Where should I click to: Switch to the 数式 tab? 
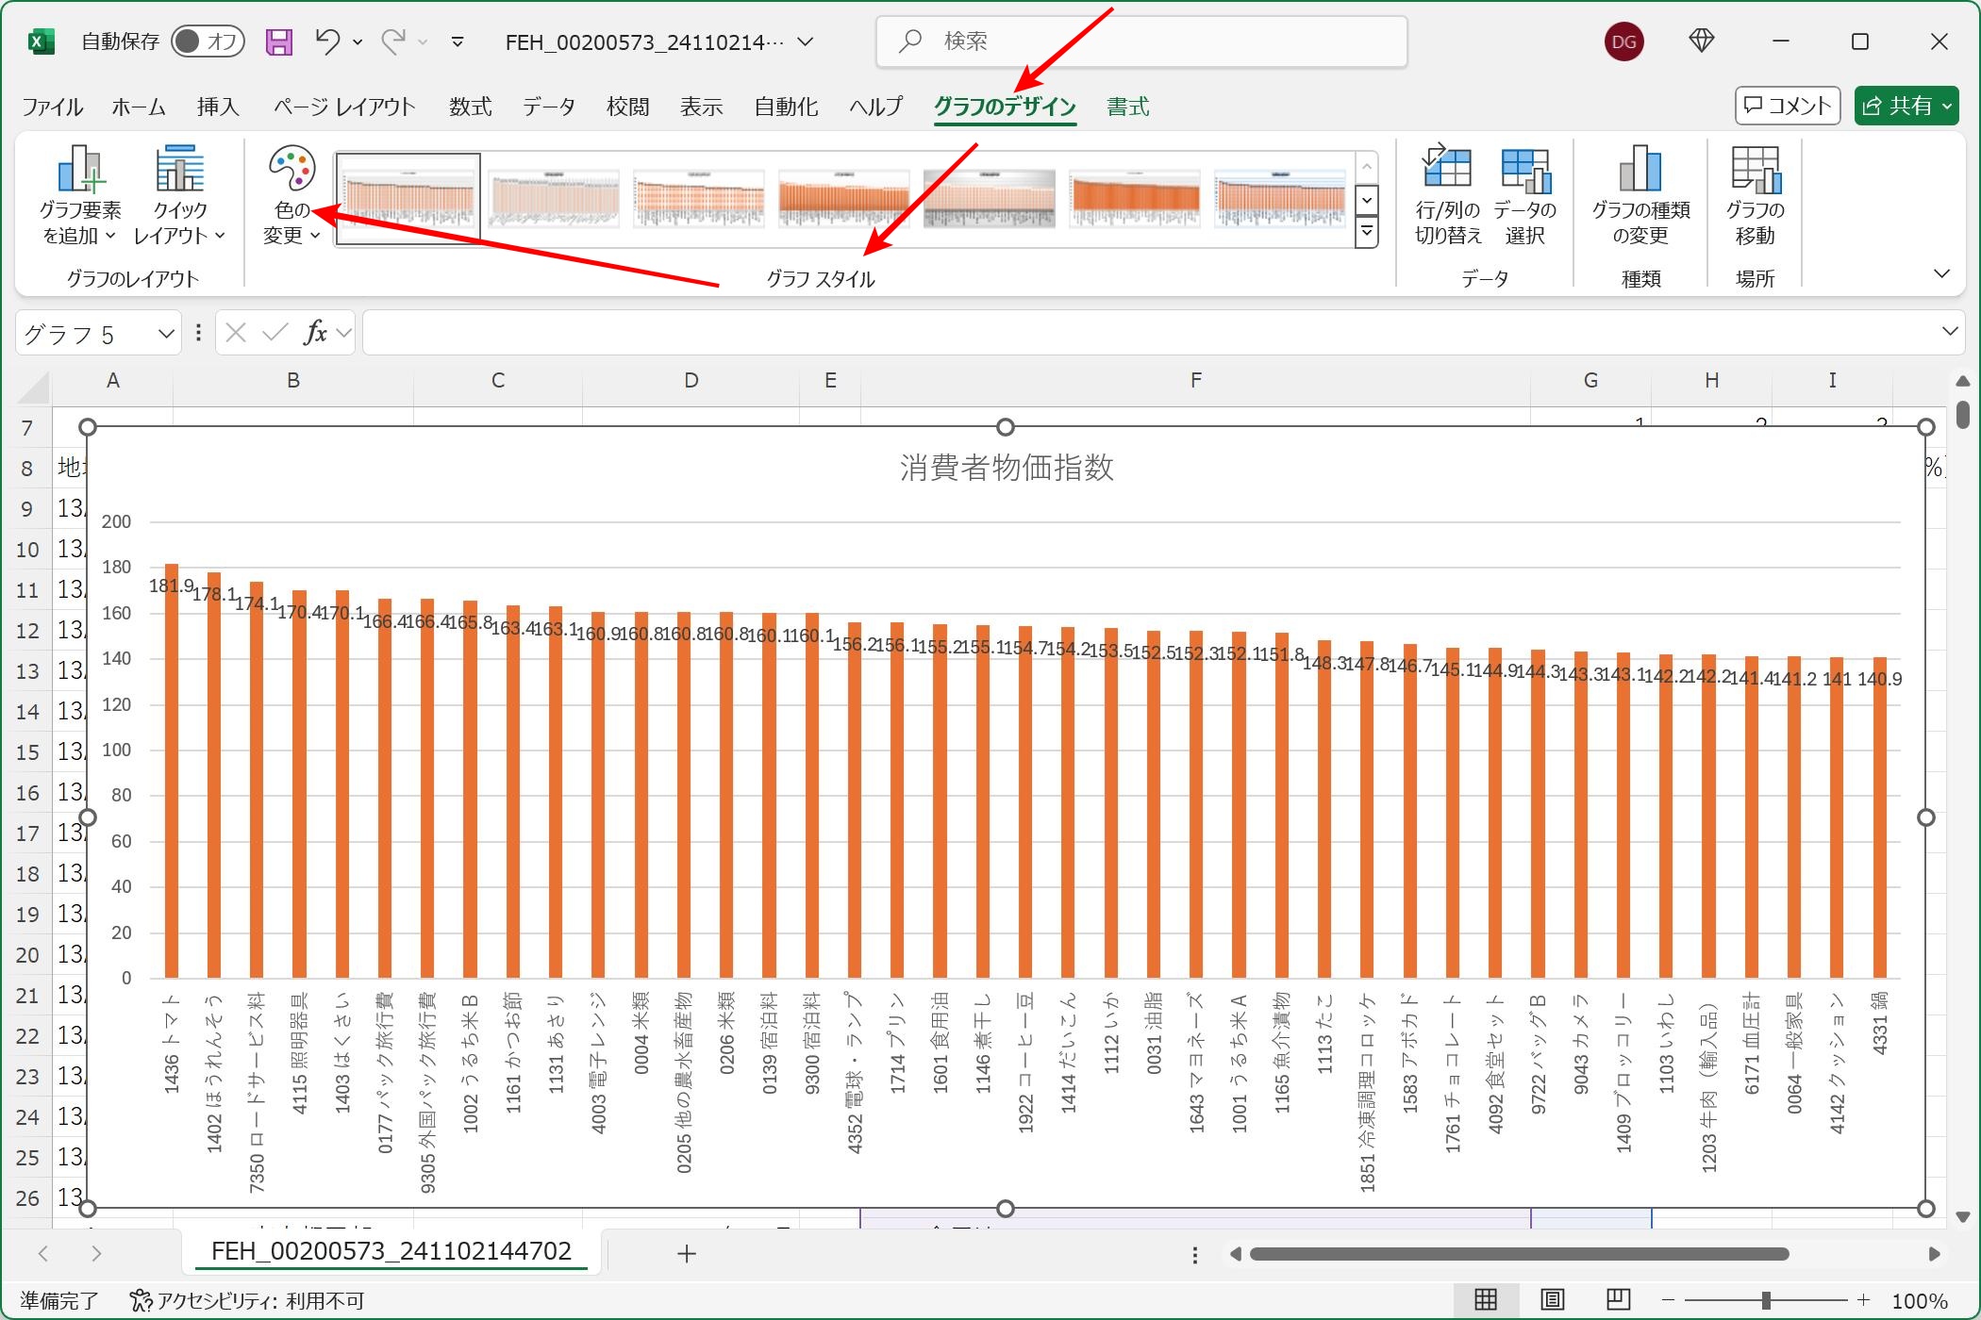[470, 107]
